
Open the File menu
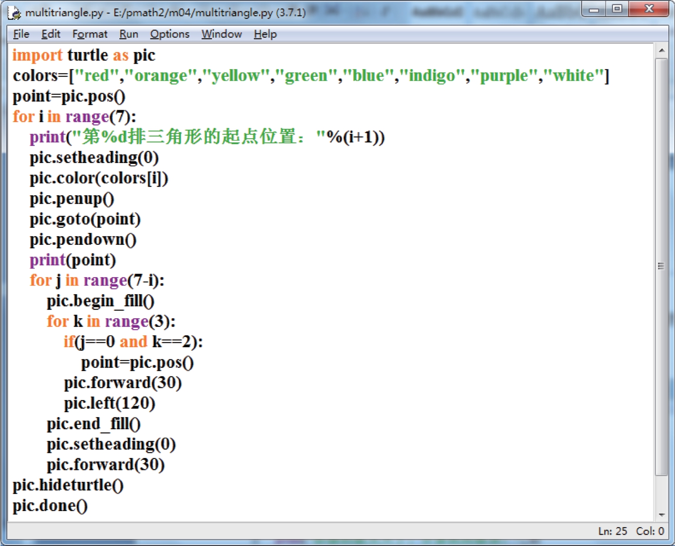21,34
